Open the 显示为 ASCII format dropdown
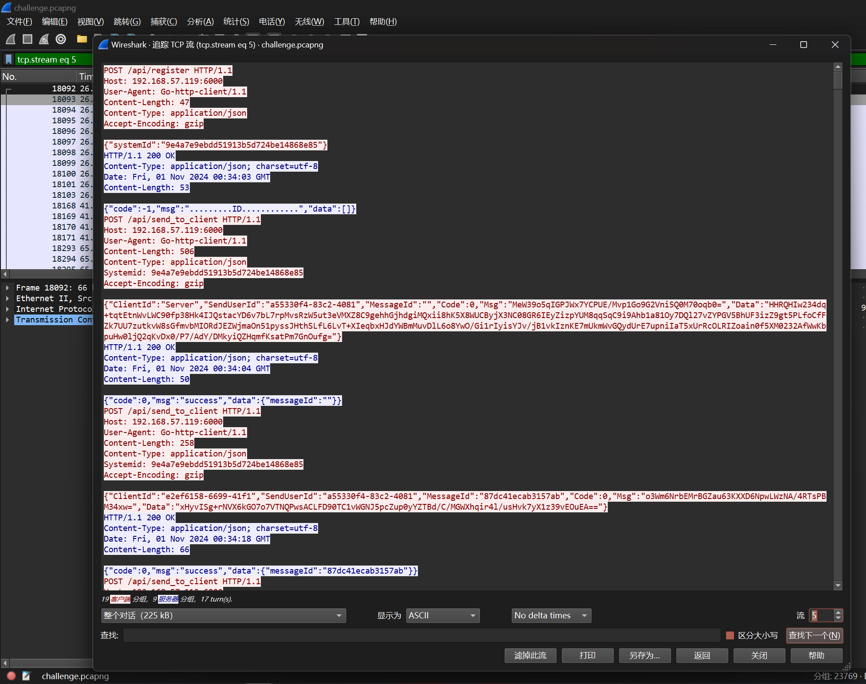This screenshot has width=866, height=684. [x=443, y=616]
